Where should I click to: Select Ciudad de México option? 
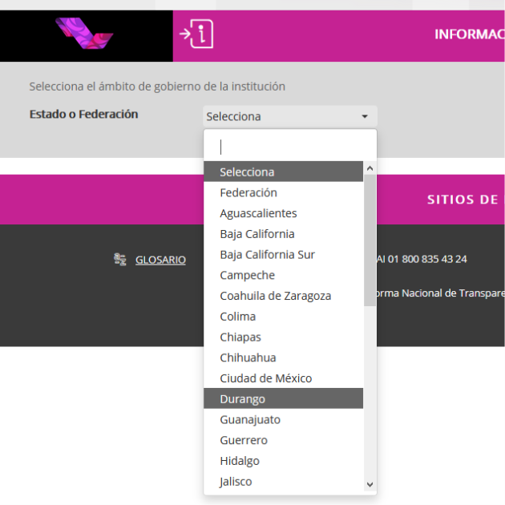265,378
